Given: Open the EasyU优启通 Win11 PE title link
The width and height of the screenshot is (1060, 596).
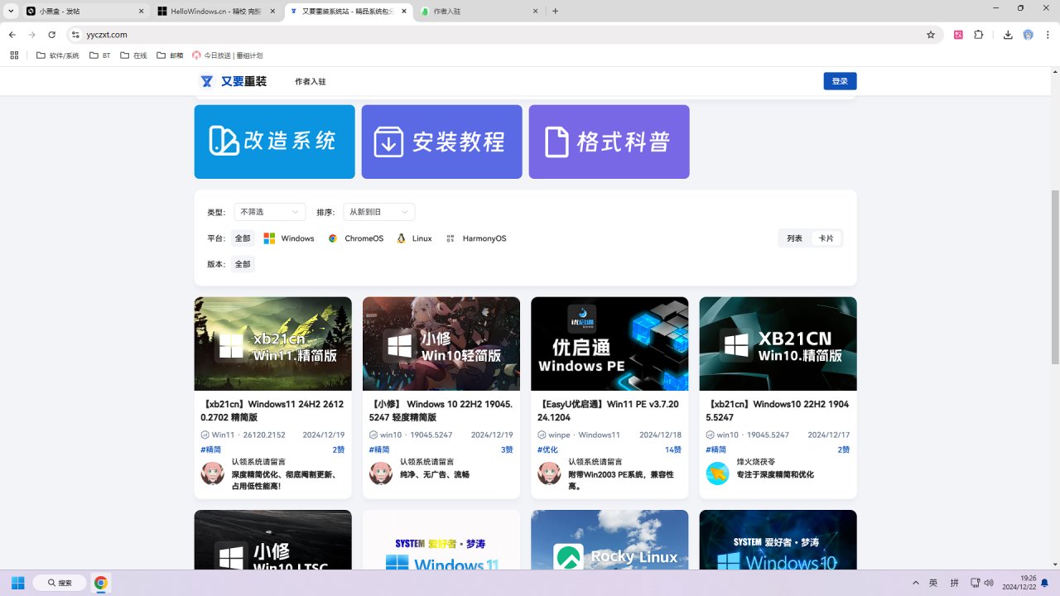Looking at the screenshot, I should [609, 411].
